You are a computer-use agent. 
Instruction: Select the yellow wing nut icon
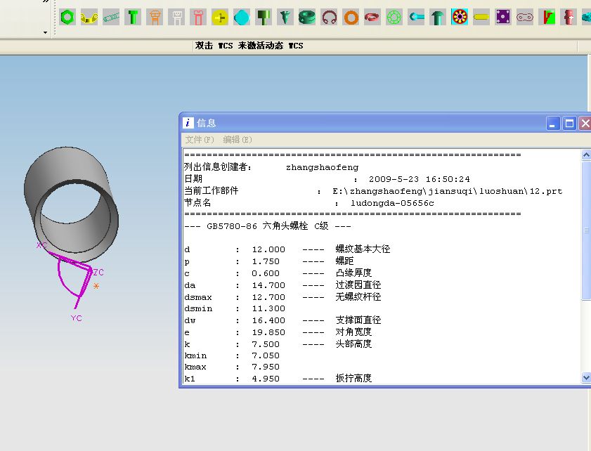(x=89, y=18)
